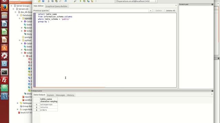Image resolution: width=220 pixels, height=123 pixels.
Task: Select result row number 1 header
Action: 36,105
